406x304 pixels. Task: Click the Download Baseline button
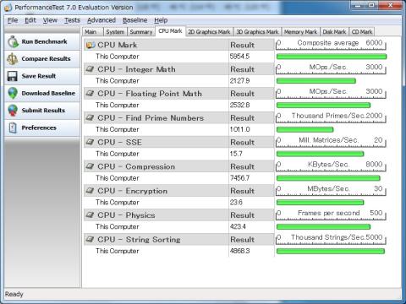point(42,93)
